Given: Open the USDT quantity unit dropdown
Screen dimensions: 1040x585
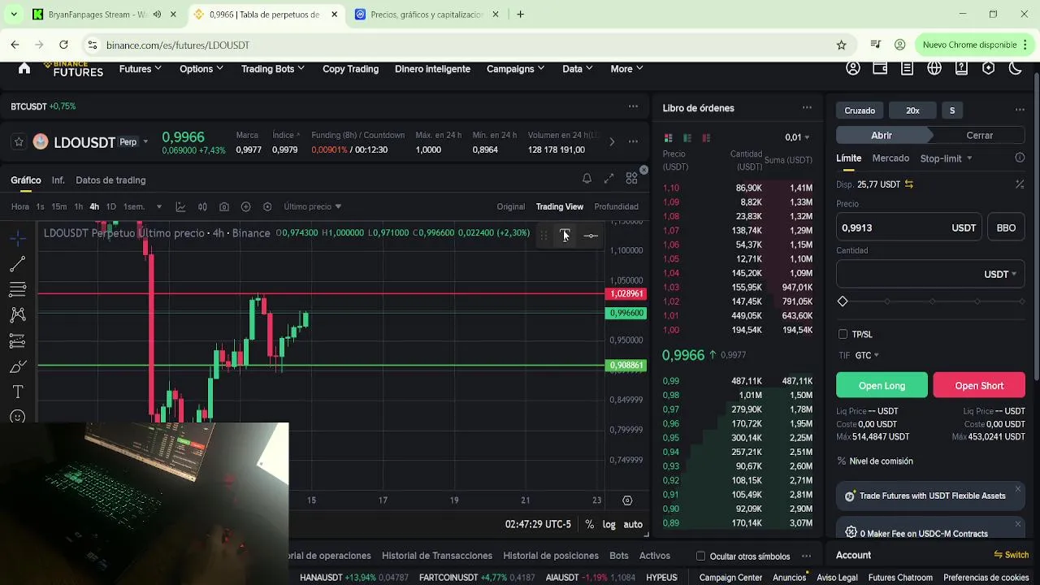Looking at the screenshot, I should tap(1000, 275).
